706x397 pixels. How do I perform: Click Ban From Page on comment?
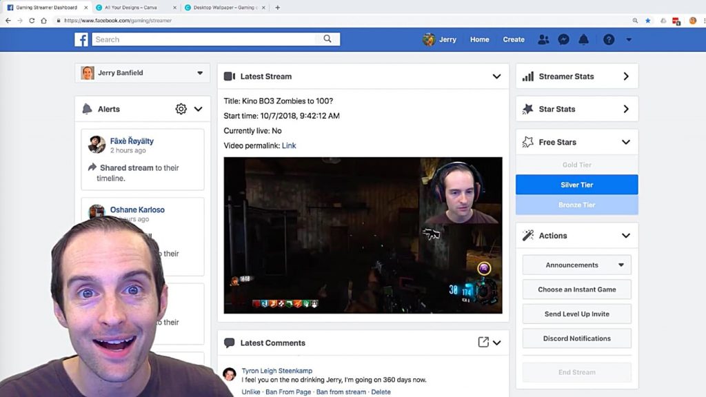pyautogui.click(x=288, y=392)
